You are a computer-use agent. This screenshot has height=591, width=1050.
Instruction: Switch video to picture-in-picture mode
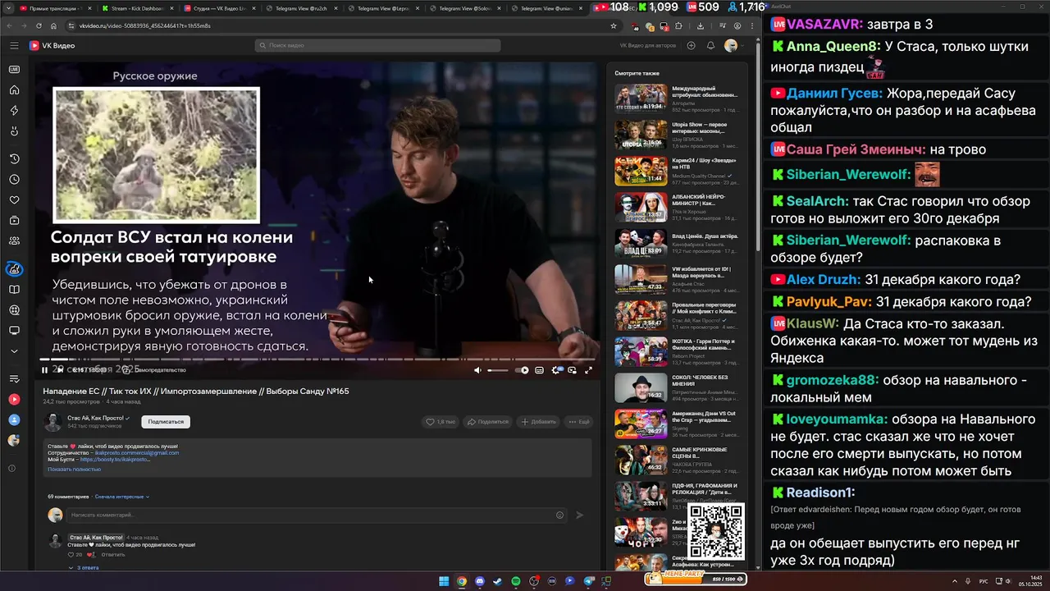[572, 370]
